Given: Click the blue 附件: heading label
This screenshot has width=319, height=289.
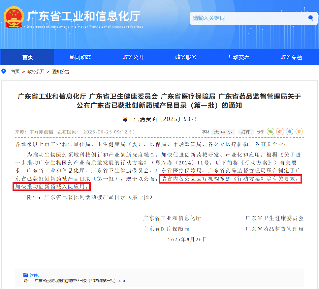Looking at the screenshot, I should (34, 275).
